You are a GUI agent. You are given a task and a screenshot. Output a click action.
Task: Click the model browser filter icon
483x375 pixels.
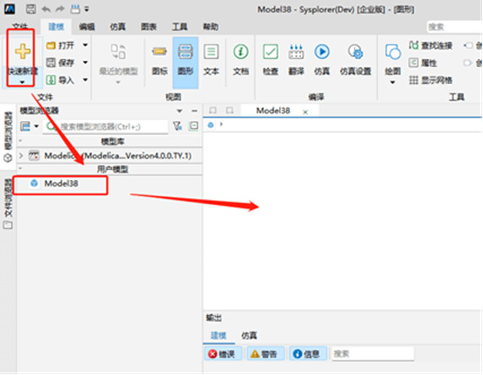(x=177, y=126)
